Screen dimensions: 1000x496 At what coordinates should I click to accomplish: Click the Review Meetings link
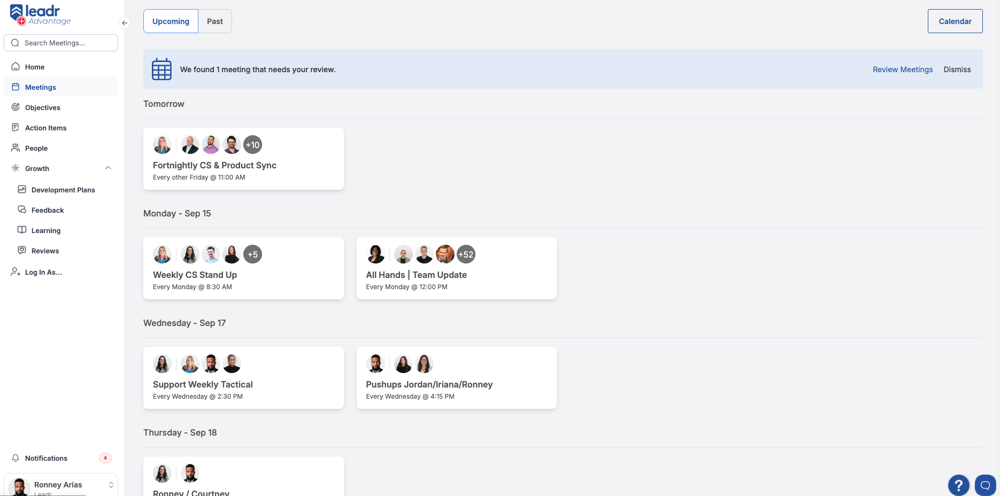pyautogui.click(x=902, y=69)
